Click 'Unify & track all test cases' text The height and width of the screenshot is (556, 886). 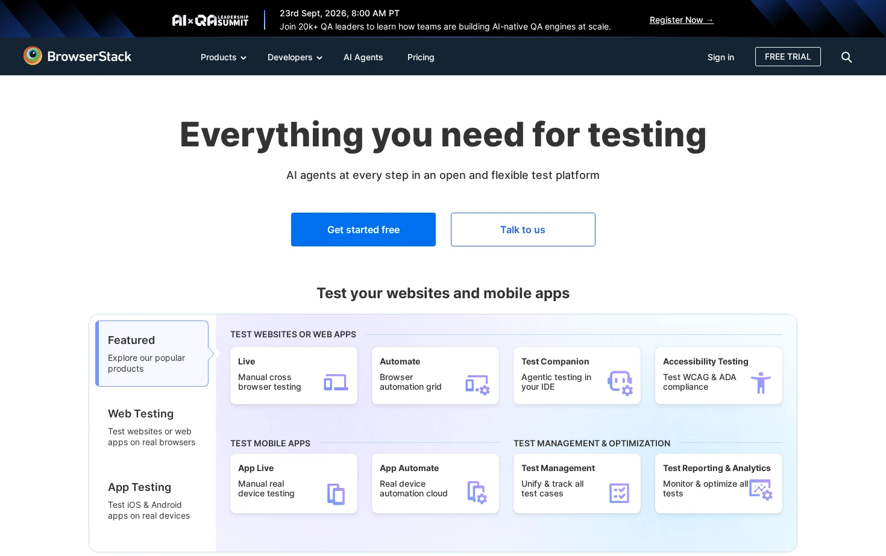553,489
